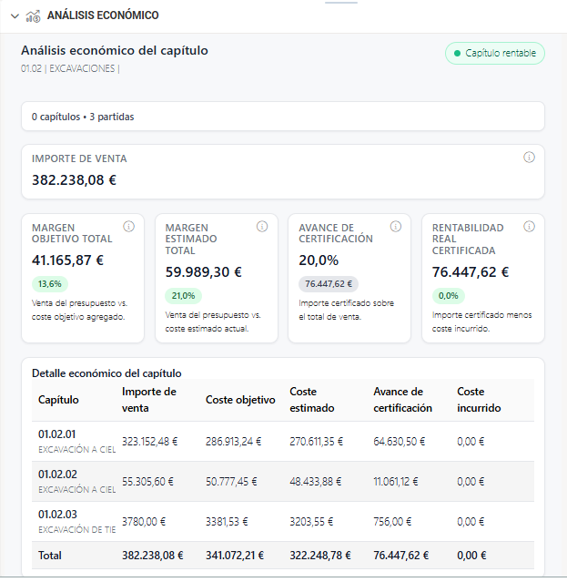
Task: Collapse the Análisis Económico section chevron
Action: tap(15, 15)
